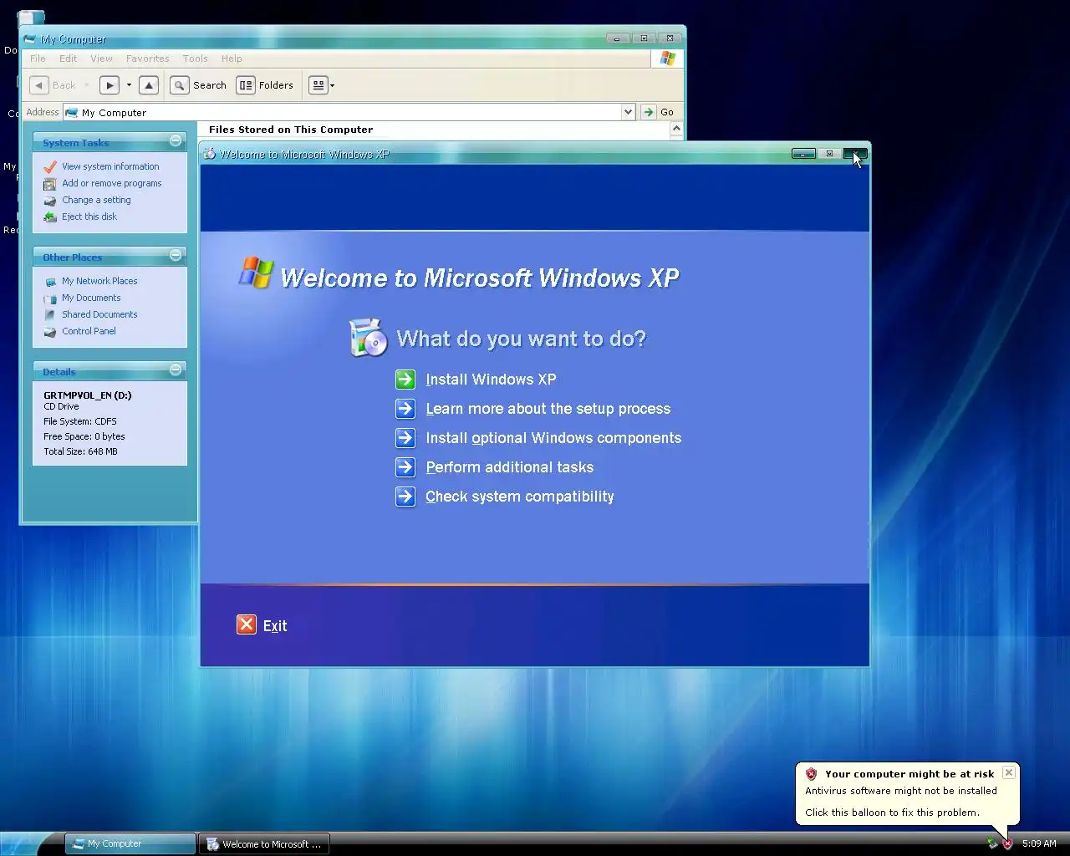Image resolution: width=1070 pixels, height=856 pixels.
Task: Open the File menu in My Computer
Action: tap(38, 59)
